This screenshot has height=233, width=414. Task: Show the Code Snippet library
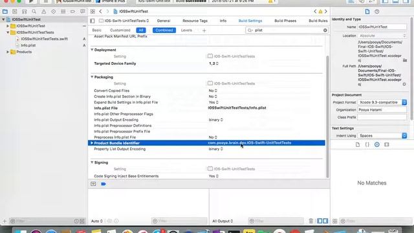367,145
